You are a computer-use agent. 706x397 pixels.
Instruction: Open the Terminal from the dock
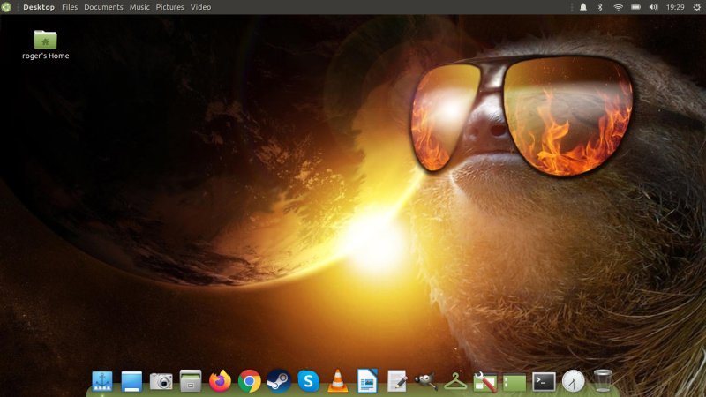[x=544, y=381]
